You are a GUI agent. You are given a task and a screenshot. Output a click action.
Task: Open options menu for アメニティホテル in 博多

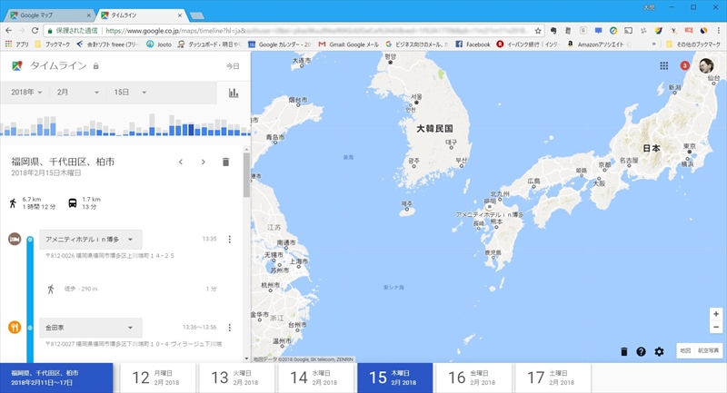tap(230, 240)
